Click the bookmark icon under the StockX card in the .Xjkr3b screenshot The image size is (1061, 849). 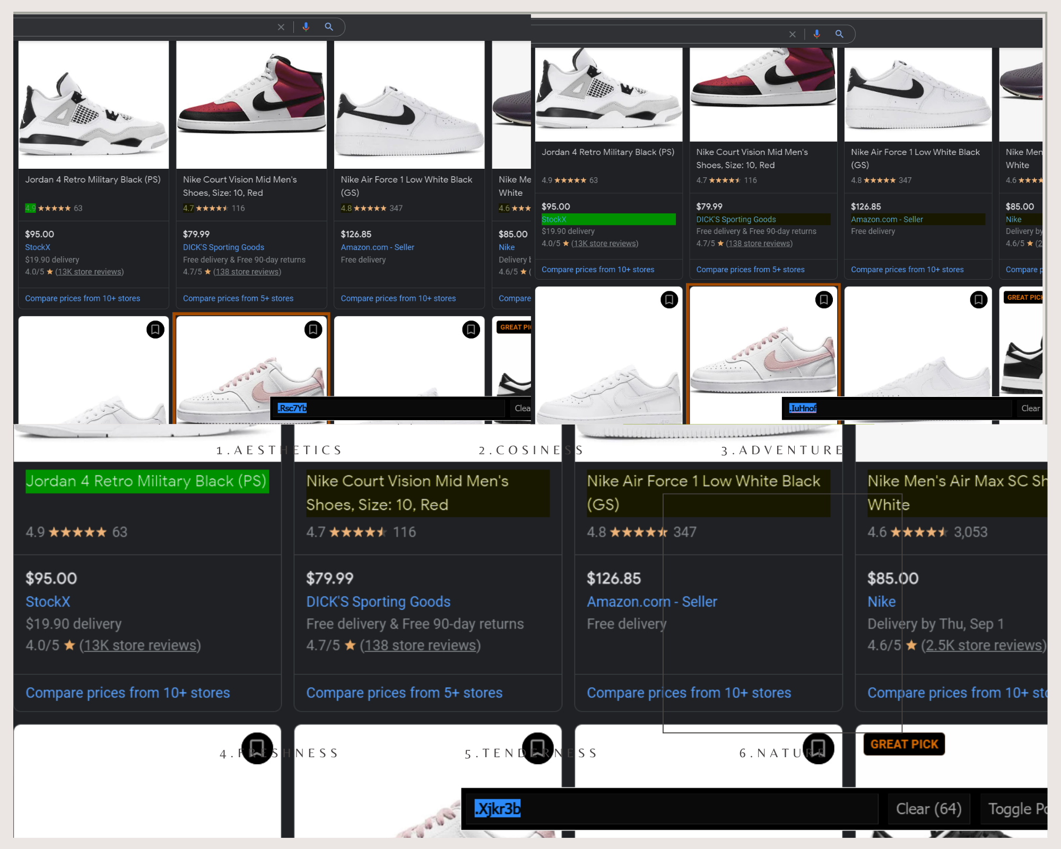(x=257, y=748)
